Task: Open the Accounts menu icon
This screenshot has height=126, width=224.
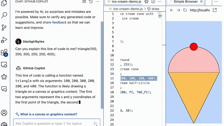Action: [x=4, y=113]
